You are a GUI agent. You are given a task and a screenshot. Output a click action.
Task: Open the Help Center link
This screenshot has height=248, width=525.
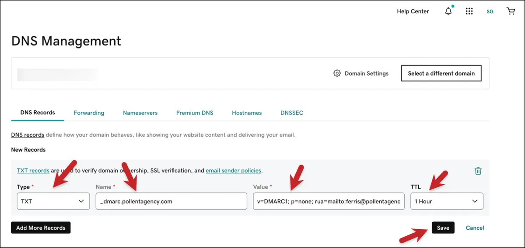point(413,11)
